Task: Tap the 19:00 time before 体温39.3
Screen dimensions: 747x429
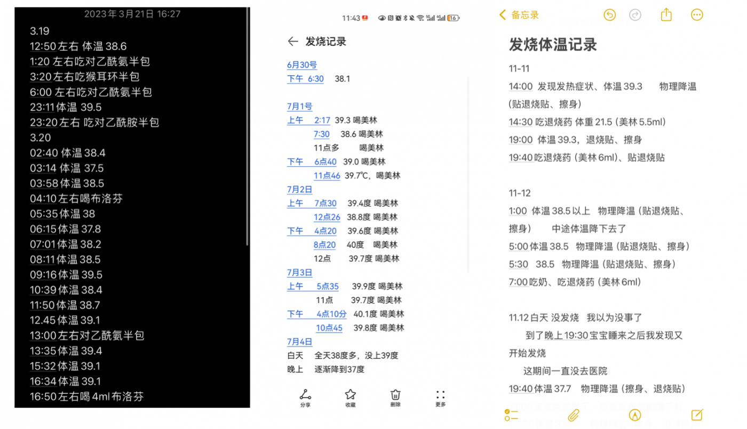Action: click(x=521, y=140)
